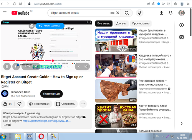
Task: Open the info circle panel icon
Action: [x=181, y=25]
